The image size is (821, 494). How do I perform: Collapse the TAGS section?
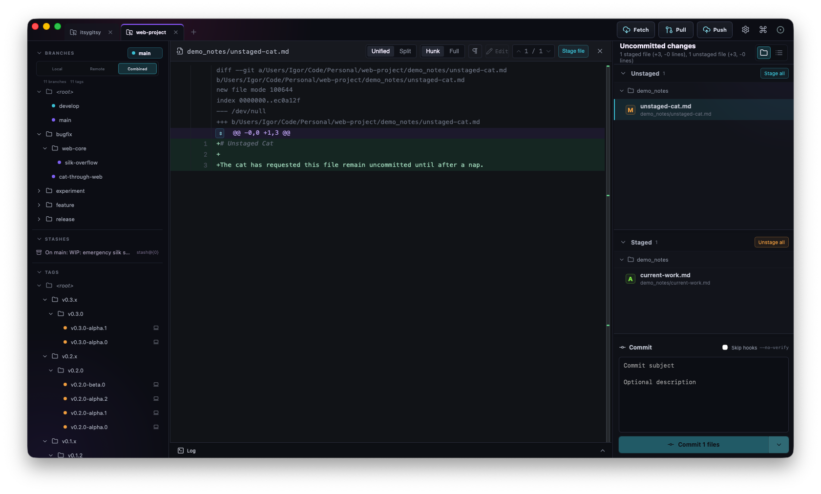(39, 272)
